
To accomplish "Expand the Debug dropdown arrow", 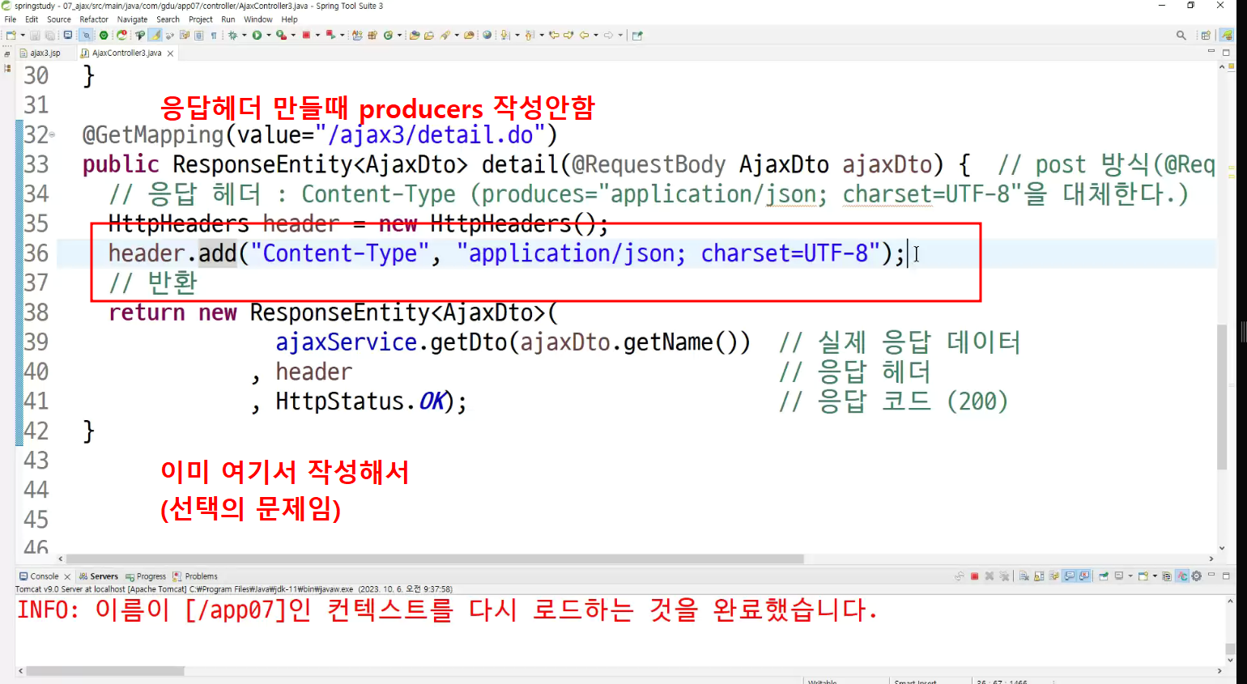I will tap(244, 36).
